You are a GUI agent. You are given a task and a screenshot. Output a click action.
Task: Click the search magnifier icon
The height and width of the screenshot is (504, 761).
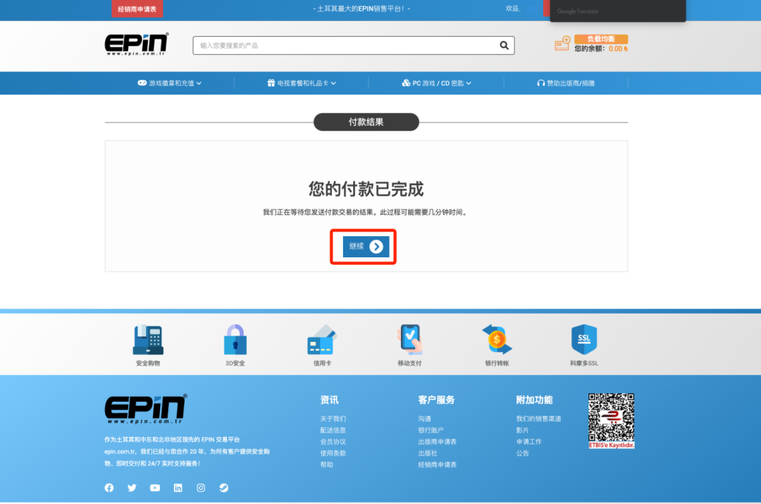coord(505,45)
